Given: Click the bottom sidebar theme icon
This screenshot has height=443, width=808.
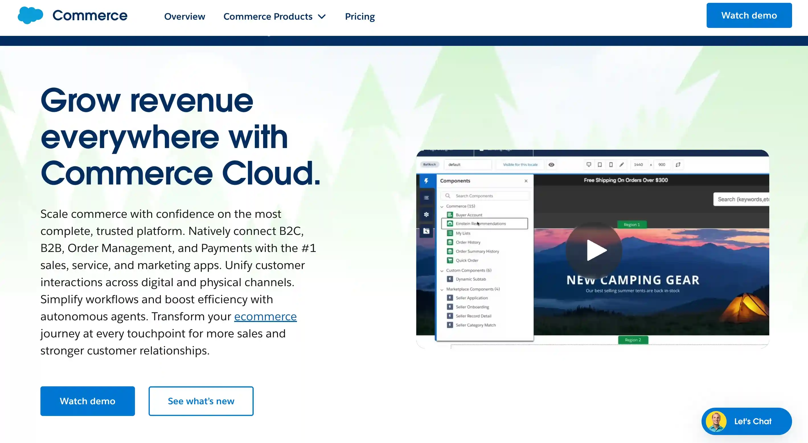Looking at the screenshot, I should [426, 231].
